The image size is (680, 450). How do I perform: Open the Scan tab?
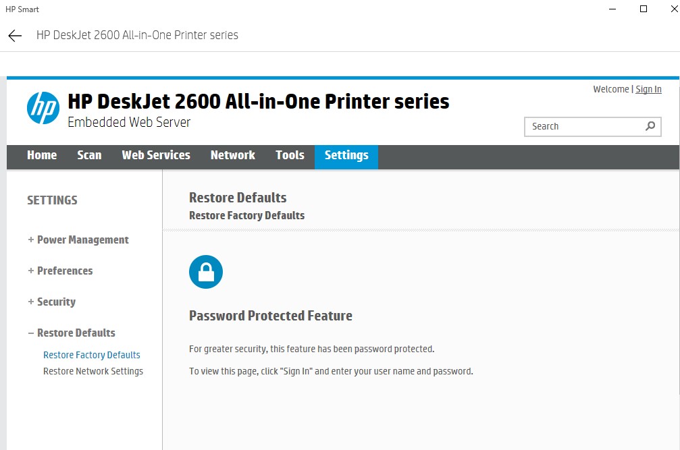89,157
